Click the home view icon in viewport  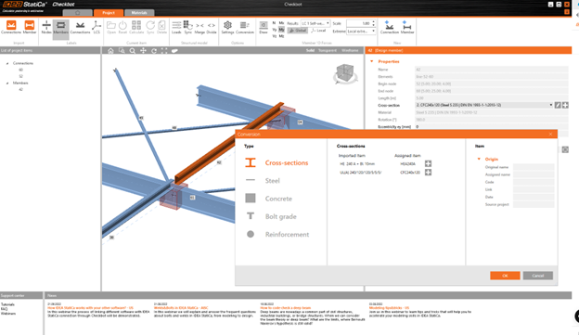point(110,51)
